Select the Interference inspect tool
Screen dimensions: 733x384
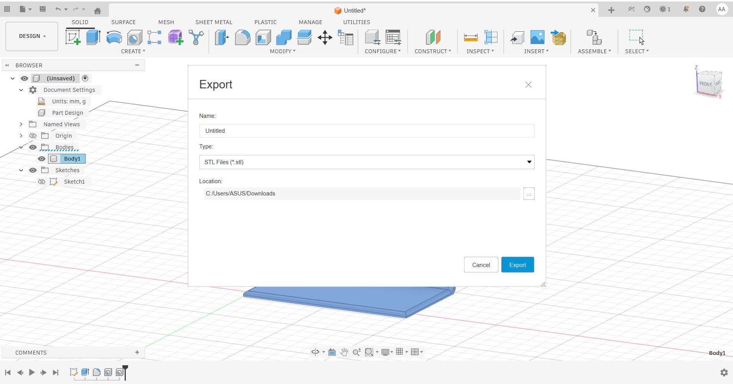(x=491, y=37)
